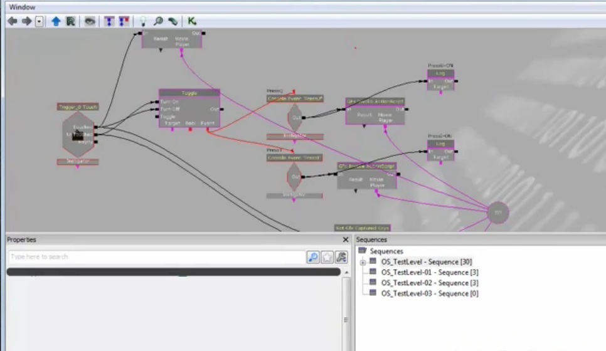This screenshot has width=606, height=351.
Task: Click Turn On input connector of Toggle node
Action: point(157,102)
